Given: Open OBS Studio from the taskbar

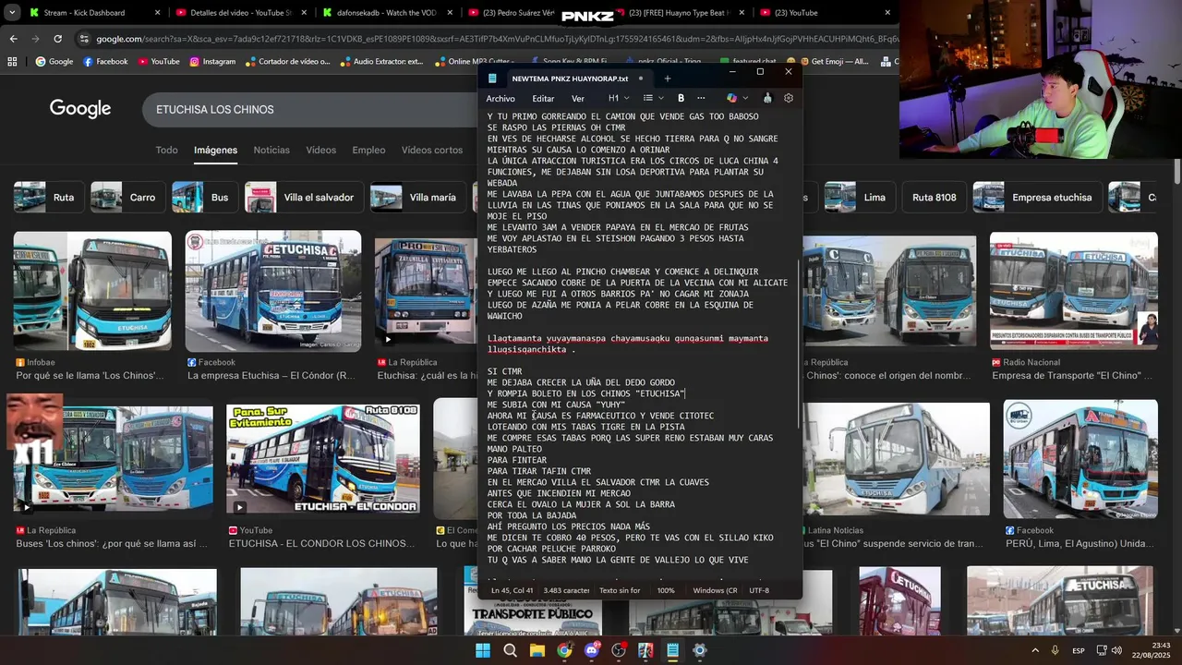Looking at the screenshot, I should (x=619, y=650).
